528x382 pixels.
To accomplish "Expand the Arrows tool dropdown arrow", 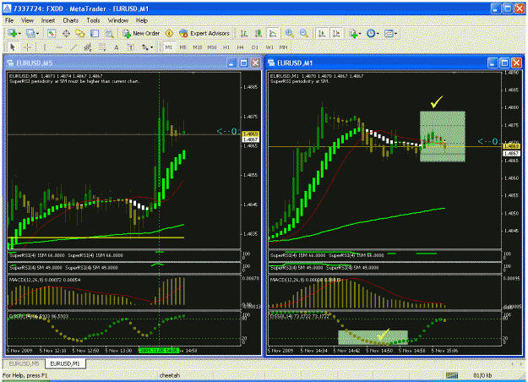I will [151, 47].
